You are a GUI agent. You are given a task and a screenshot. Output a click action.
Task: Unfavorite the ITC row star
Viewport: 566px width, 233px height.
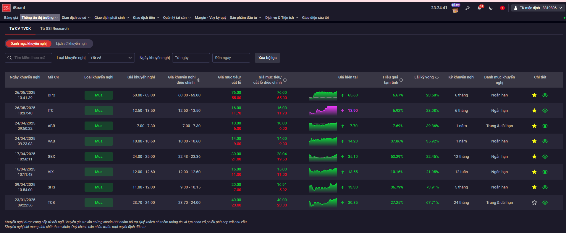point(534,111)
